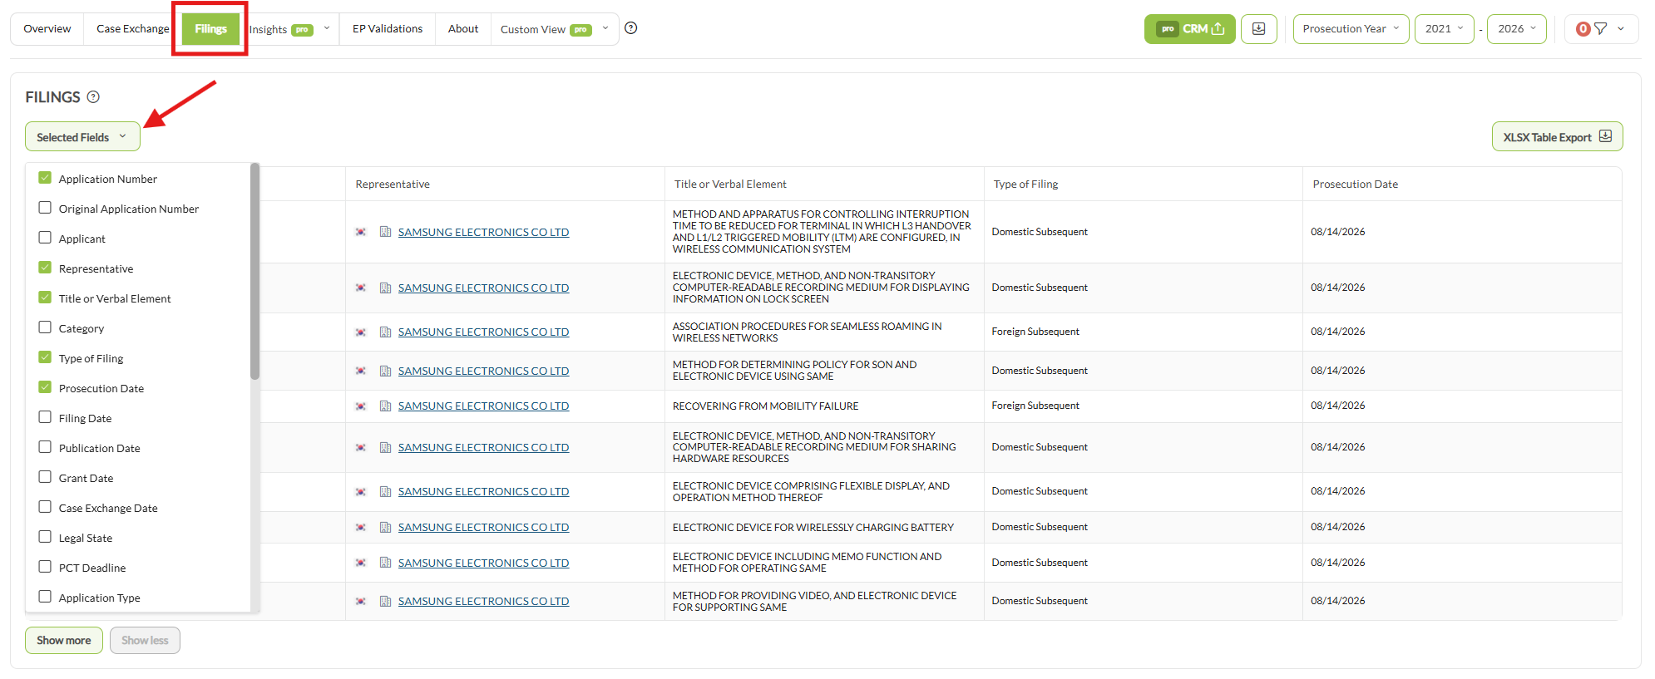The width and height of the screenshot is (1655, 679).
Task: Uncheck the Representative field
Action: pyautogui.click(x=45, y=268)
